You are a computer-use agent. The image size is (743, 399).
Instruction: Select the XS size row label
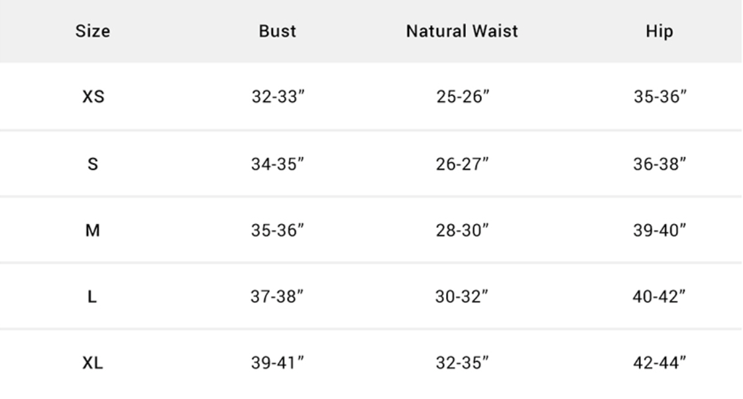click(93, 98)
